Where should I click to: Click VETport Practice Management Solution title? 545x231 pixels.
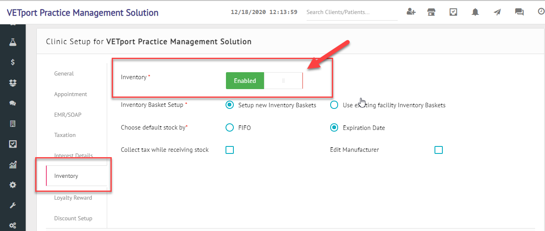[x=83, y=12]
